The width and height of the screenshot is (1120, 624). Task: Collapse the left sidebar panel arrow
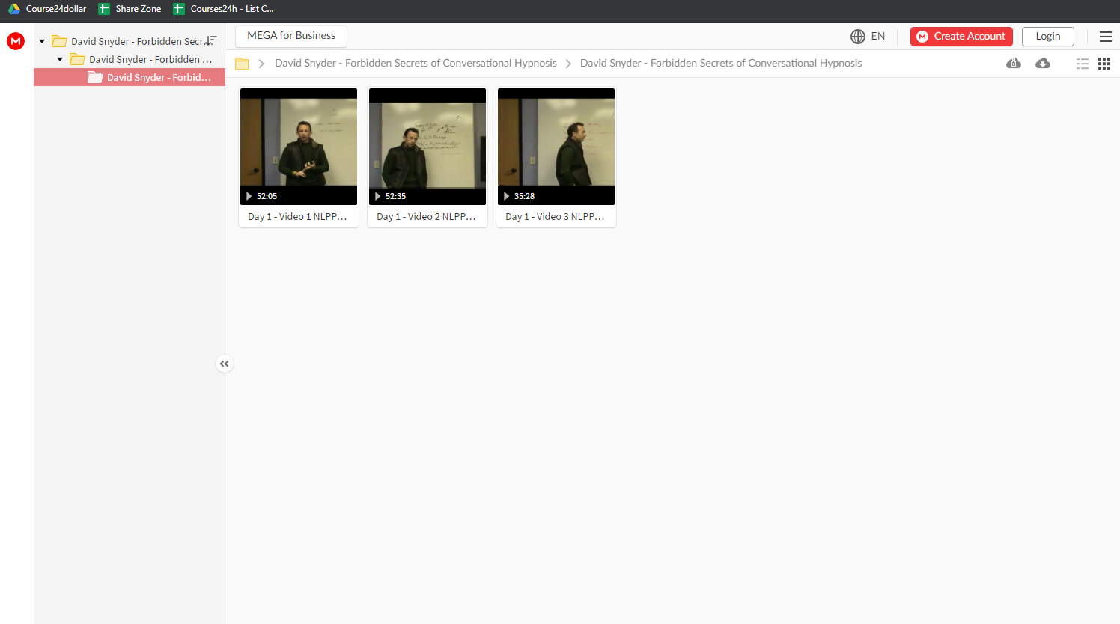(x=225, y=364)
